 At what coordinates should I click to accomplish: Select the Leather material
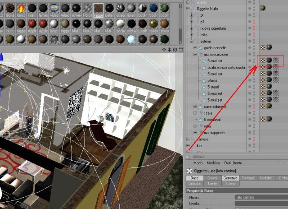click(x=142, y=24)
